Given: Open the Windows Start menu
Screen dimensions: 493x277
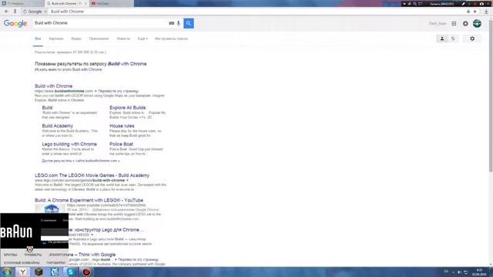Looking at the screenshot, I should pyautogui.click(x=7, y=272).
